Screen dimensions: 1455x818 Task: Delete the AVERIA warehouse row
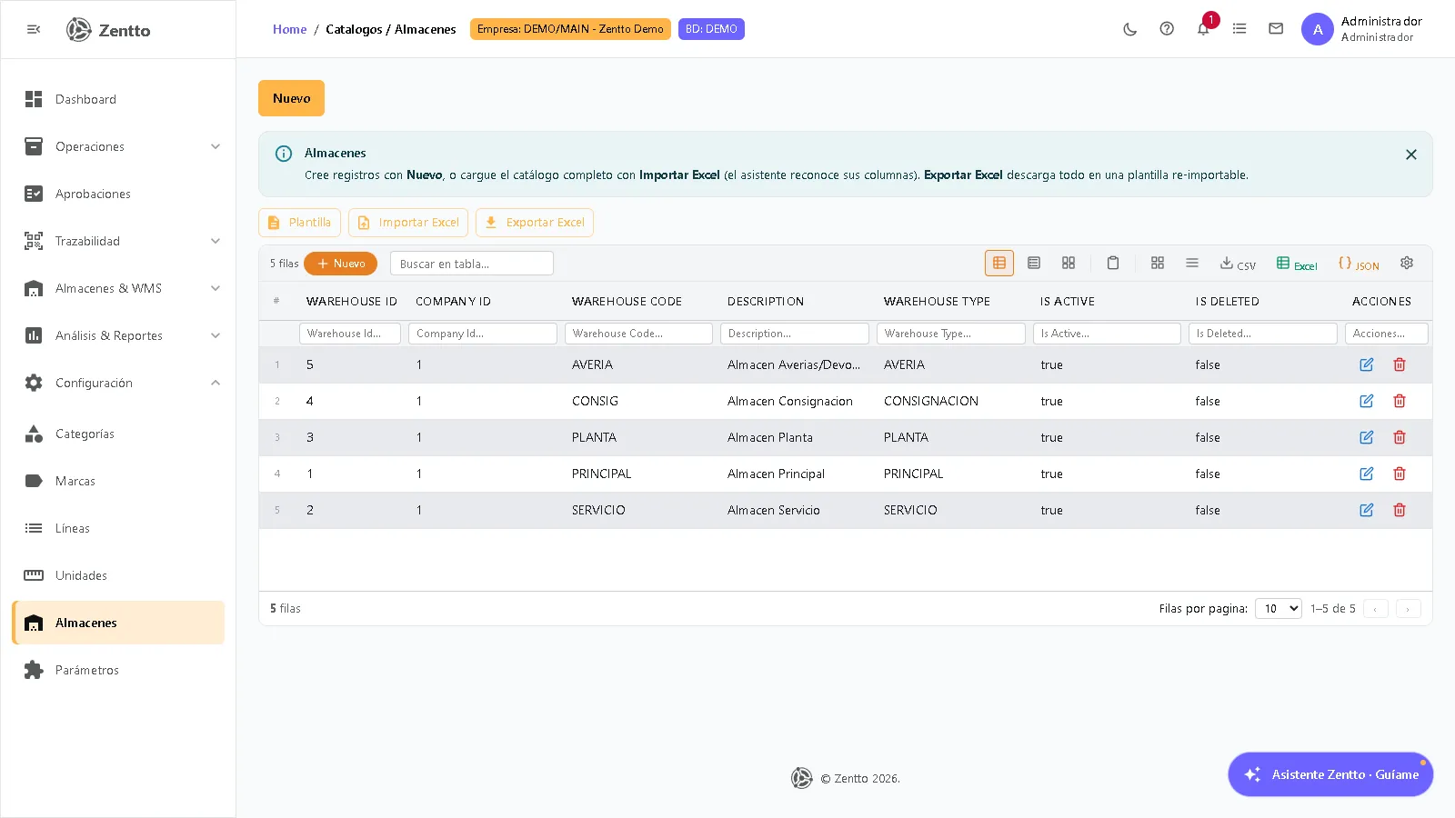[x=1400, y=364]
